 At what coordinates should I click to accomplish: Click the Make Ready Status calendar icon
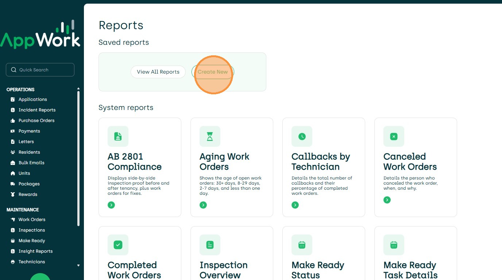(x=302, y=245)
